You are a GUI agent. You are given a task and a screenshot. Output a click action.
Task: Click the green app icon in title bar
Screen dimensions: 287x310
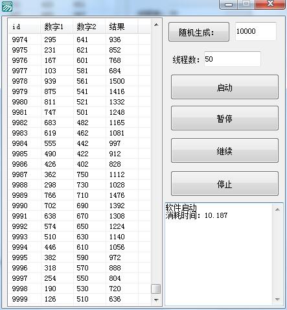point(7,6)
